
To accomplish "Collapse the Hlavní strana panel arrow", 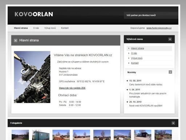I will (16, 40).
